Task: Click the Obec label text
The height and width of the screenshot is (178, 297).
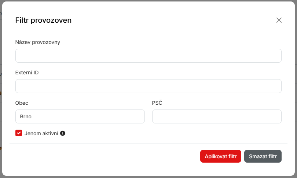Action: click(x=22, y=103)
